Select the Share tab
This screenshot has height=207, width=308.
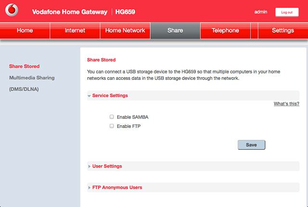click(x=175, y=31)
